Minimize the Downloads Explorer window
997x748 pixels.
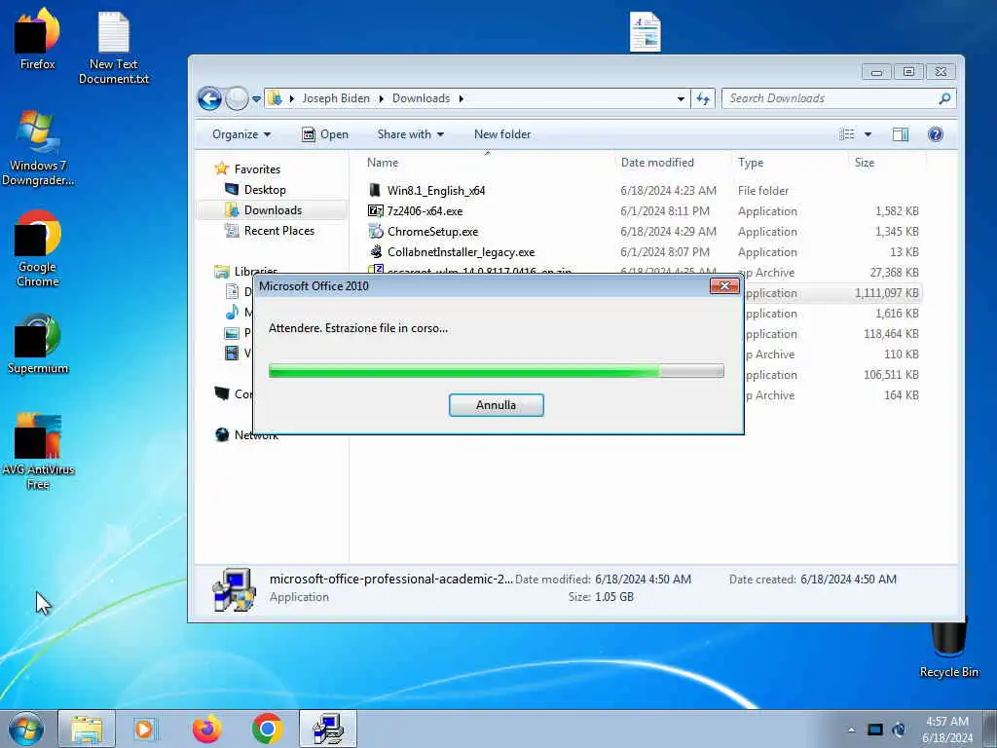[877, 72]
